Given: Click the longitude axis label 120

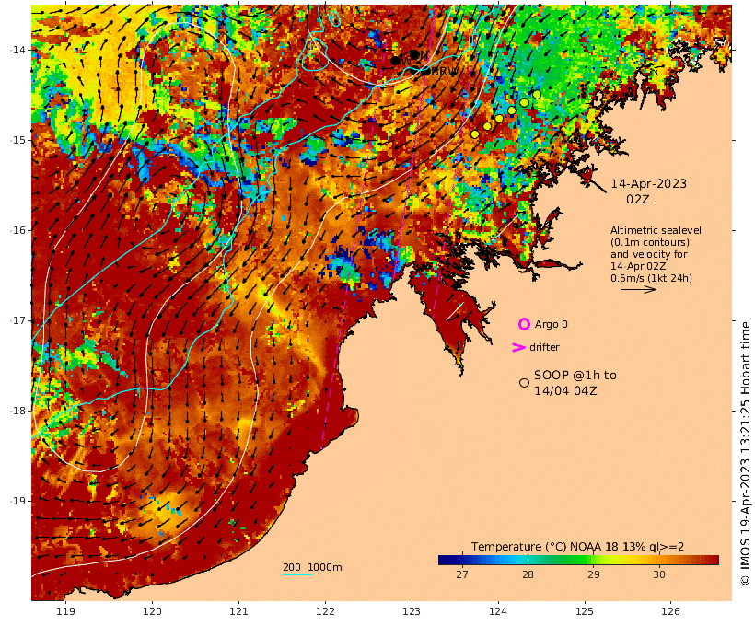Looking at the screenshot, I should (x=152, y=611).
